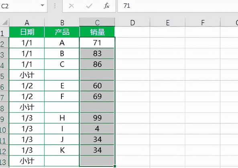This screenshot has width=238, height=168.
Task: Select product cell A in column B
Action: point(62,43)
